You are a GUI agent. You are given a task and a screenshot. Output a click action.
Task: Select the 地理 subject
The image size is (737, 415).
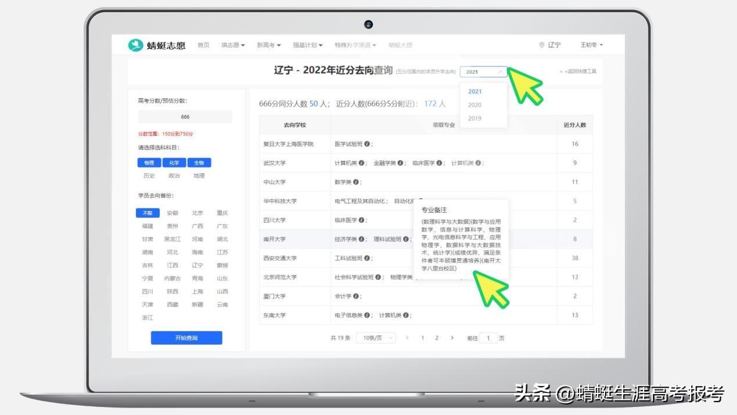199,176
